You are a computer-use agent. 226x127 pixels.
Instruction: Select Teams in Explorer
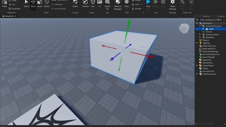click(x=205, y=68)
